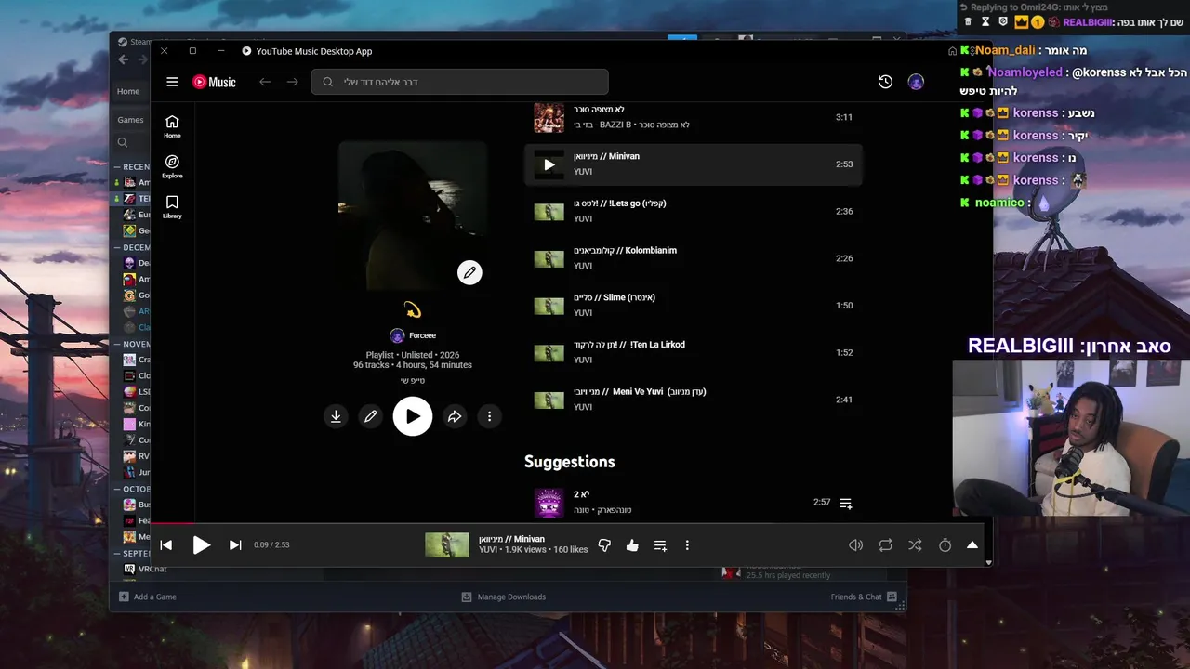Select the Ten La Lirkod track
The width and height of the screenshot is (1190, 669).
coord(694,352)
